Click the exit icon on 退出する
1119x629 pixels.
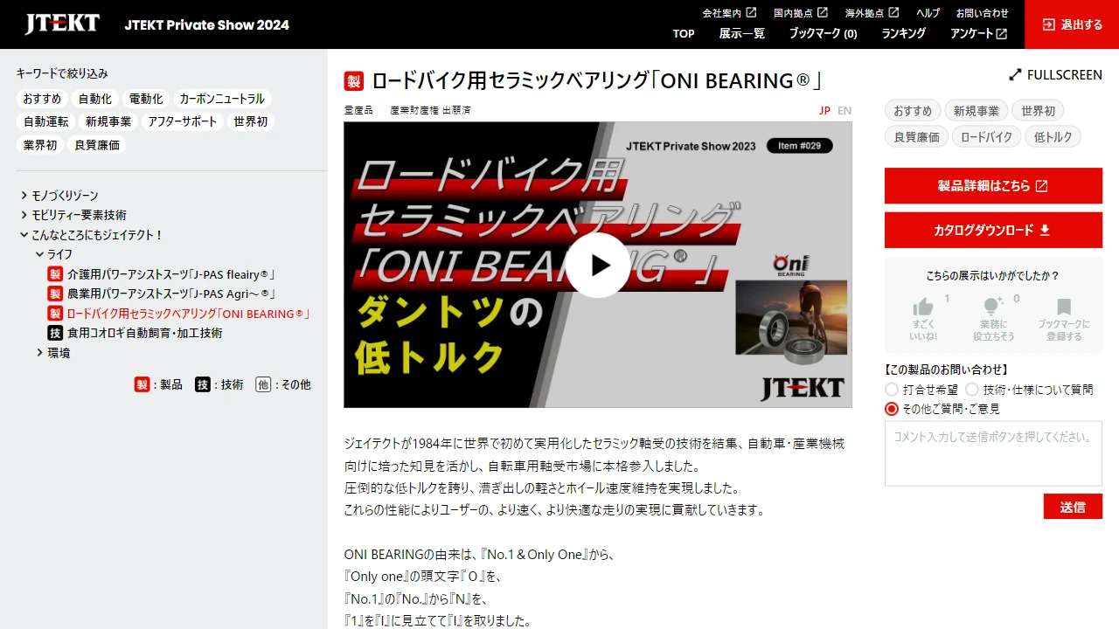pyautogui.click(x=1049, y=24)
